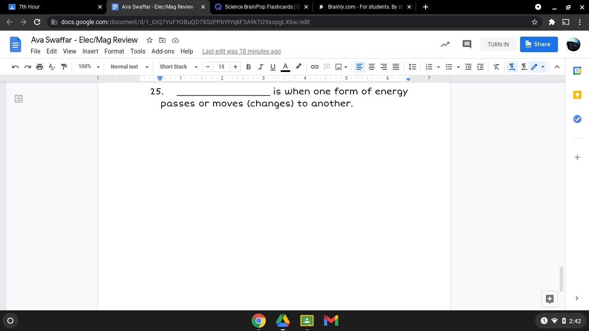589x331 pixels.
Task: Open the comment history icon
Action: click(467, 44)
